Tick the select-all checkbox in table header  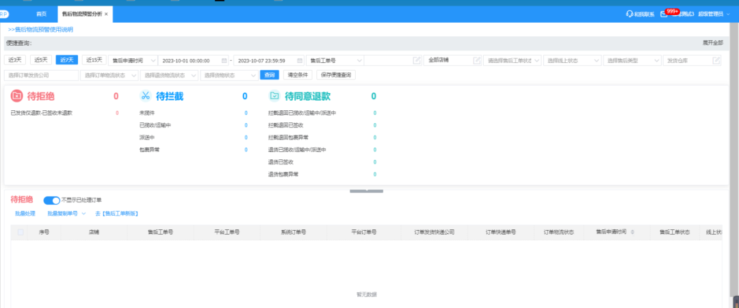pos(21,232)
